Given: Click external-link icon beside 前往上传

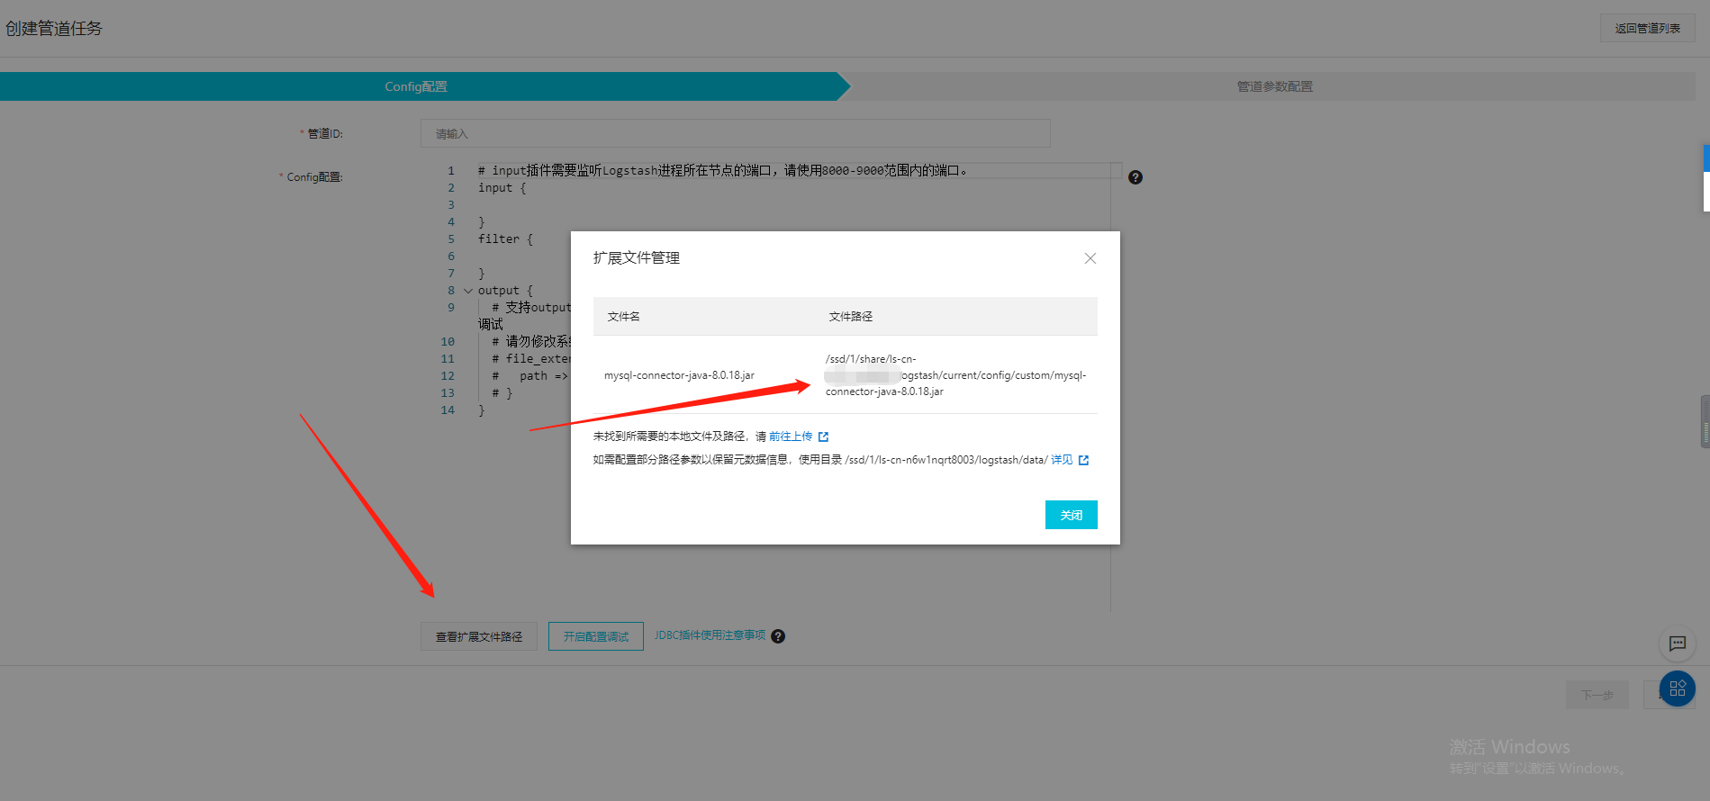Looking at the screenshot, I should [x=823, y=436].
